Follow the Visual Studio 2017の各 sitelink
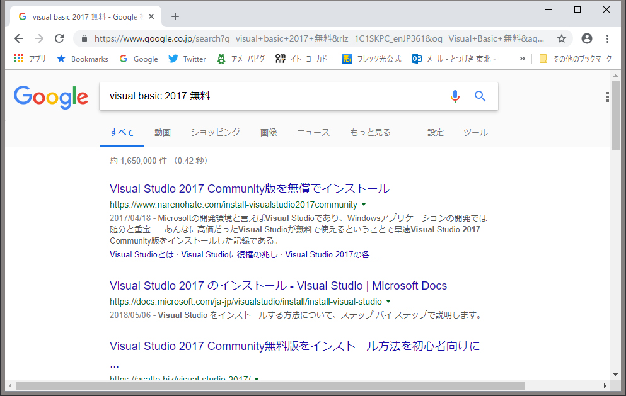 327,254
